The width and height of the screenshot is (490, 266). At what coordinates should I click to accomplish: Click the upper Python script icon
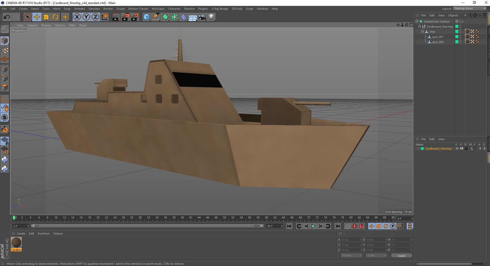[x=5, y=160]
